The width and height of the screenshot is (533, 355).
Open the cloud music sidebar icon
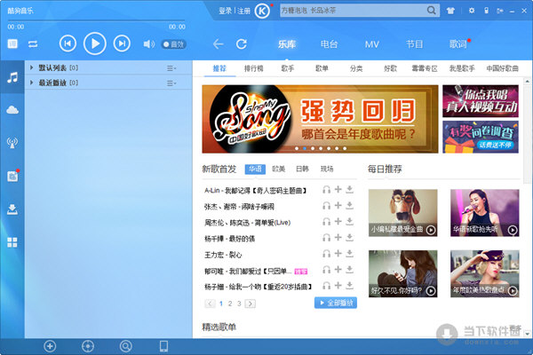click(12, 110)
